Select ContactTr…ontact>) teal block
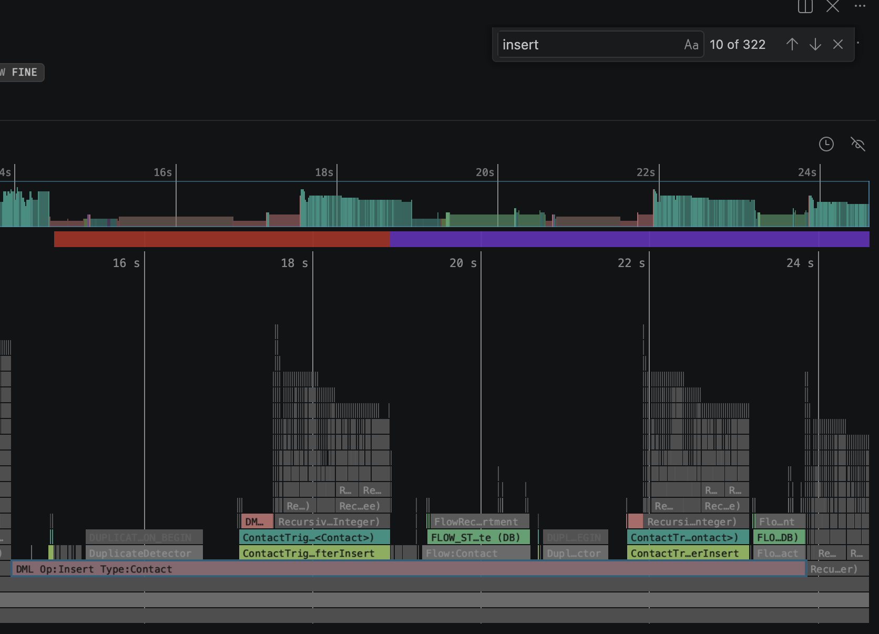 [x=688, y=537]
